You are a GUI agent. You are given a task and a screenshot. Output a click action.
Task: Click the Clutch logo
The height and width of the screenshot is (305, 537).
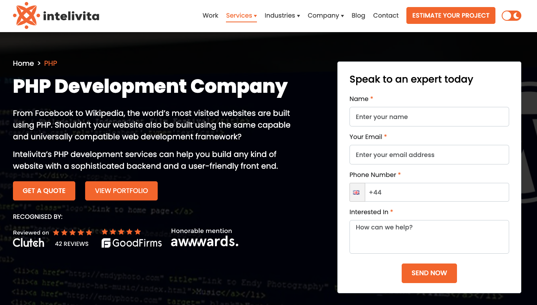click(x=29, y=243)
